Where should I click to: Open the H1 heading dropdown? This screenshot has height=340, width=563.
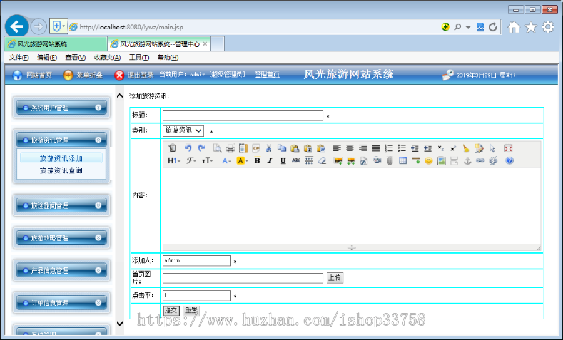pos(174,160)
